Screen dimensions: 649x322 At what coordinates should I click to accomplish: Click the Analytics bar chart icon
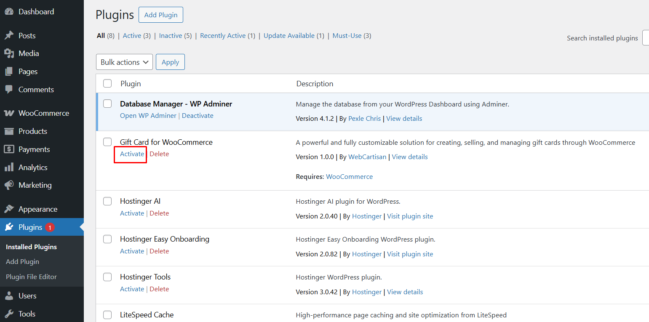click(x=9, y=168)
